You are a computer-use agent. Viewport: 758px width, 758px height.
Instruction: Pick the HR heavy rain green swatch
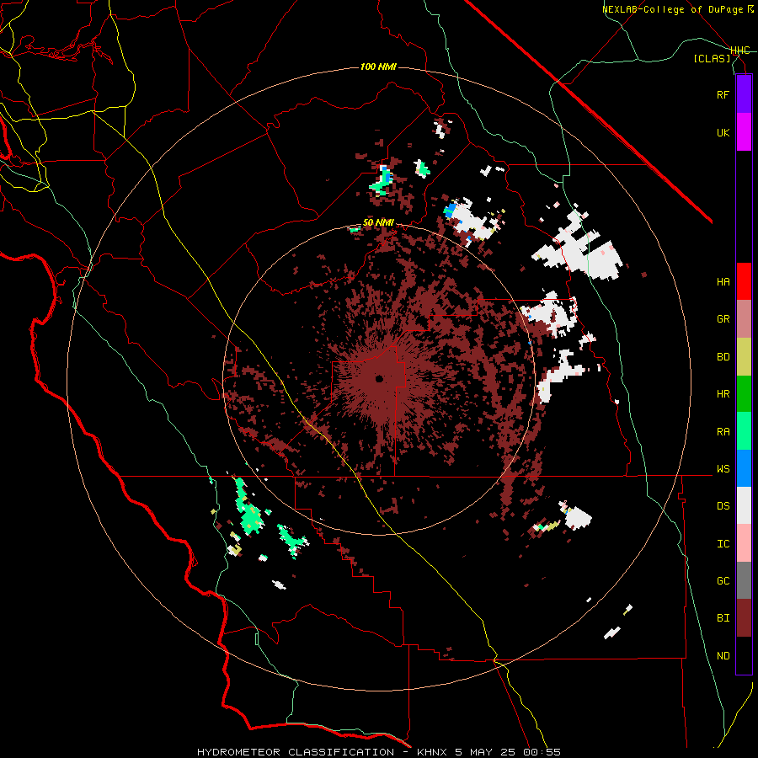tap(744, 394)
